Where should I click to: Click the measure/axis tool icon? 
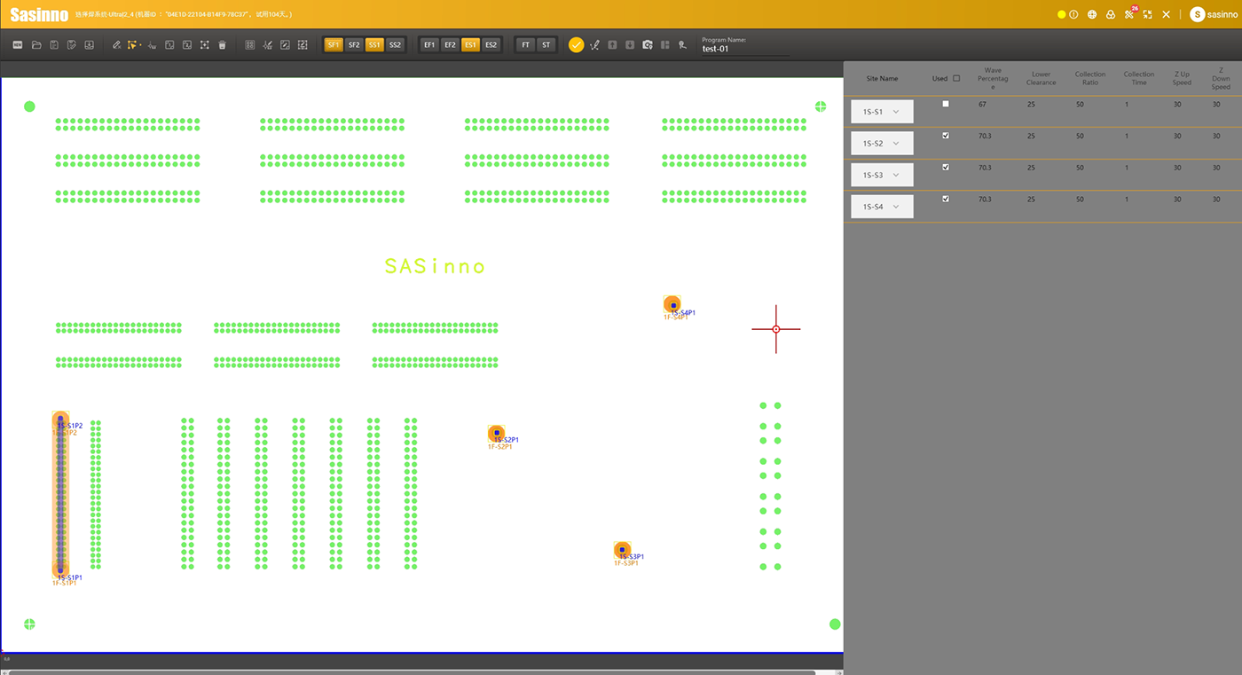[x=152, y=44]
